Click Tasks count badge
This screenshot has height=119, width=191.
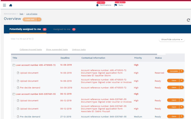pos(120,2)
